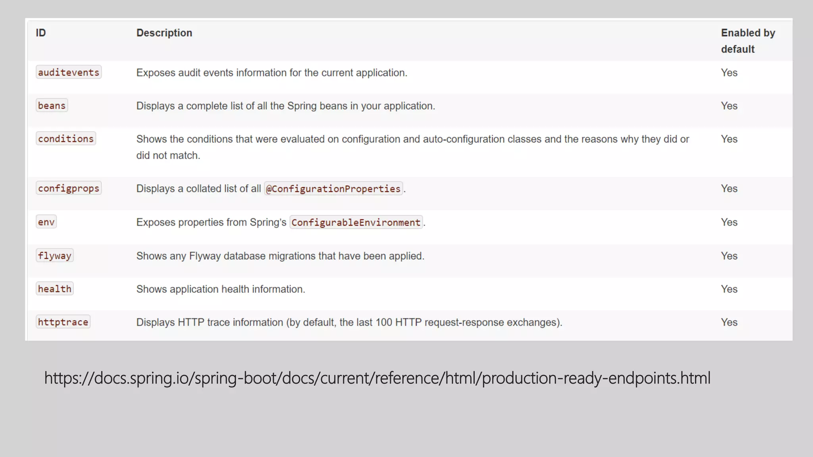Viewport: 813px width, 457px height.
Task: Click the conditions endpoint ID
Action: (66, 138)
